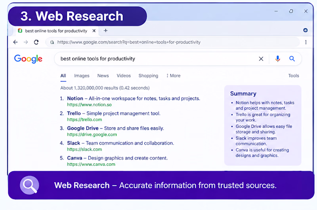This screenshot has width=317, height=210.
Task: Close the 'best online tools for productivity' tab
Action: point(94,31)
